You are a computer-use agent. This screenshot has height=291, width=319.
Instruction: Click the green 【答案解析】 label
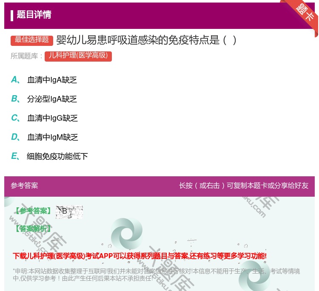click(33, 229)
